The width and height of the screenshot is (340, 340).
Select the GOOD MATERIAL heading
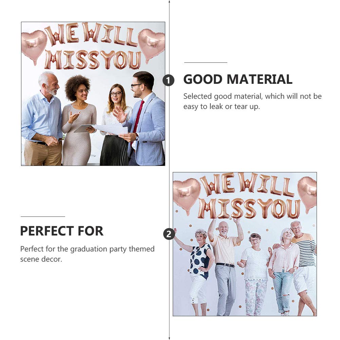point(238,79)
